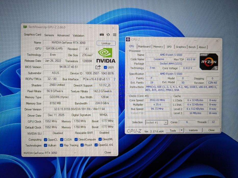Screen dimensions: 238x178
Task: Click the GPU Name field NVIDIA GeForce RTX 3050
Action: 69,43
